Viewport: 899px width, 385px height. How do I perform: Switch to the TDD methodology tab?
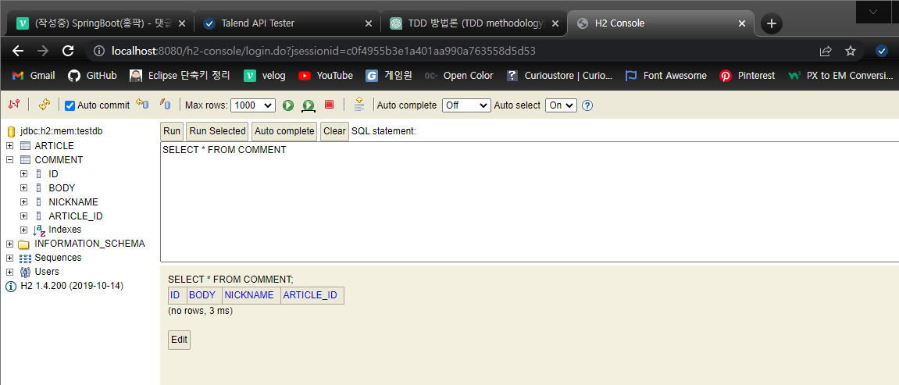[473, 23]
